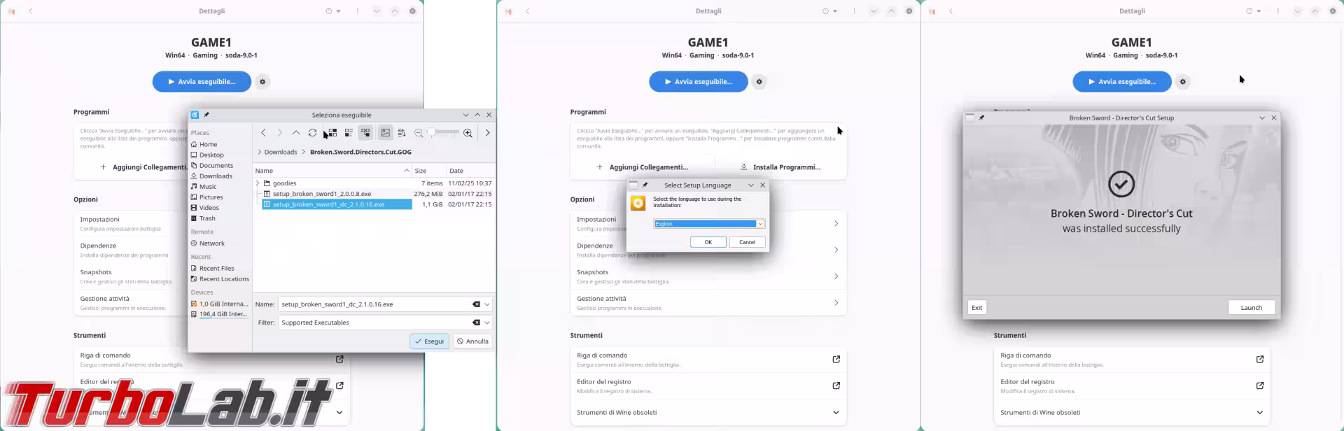This screenshot has width=1344, height=431.
Task: Click Esegui to run the selected file
Action: [429, 341]
